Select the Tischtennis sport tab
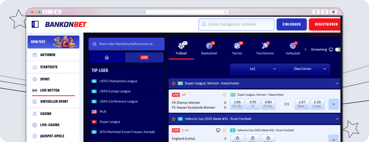This screenshot has width=369, height=142. point(265,49)
